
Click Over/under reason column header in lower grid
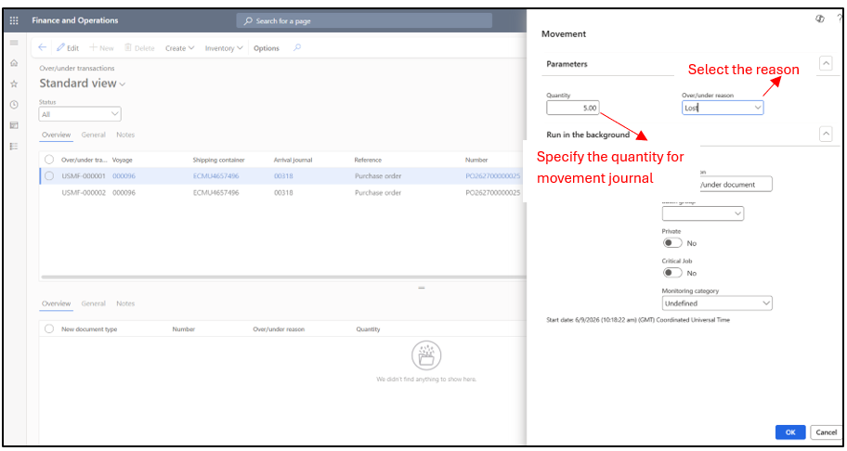pos(279,329)
